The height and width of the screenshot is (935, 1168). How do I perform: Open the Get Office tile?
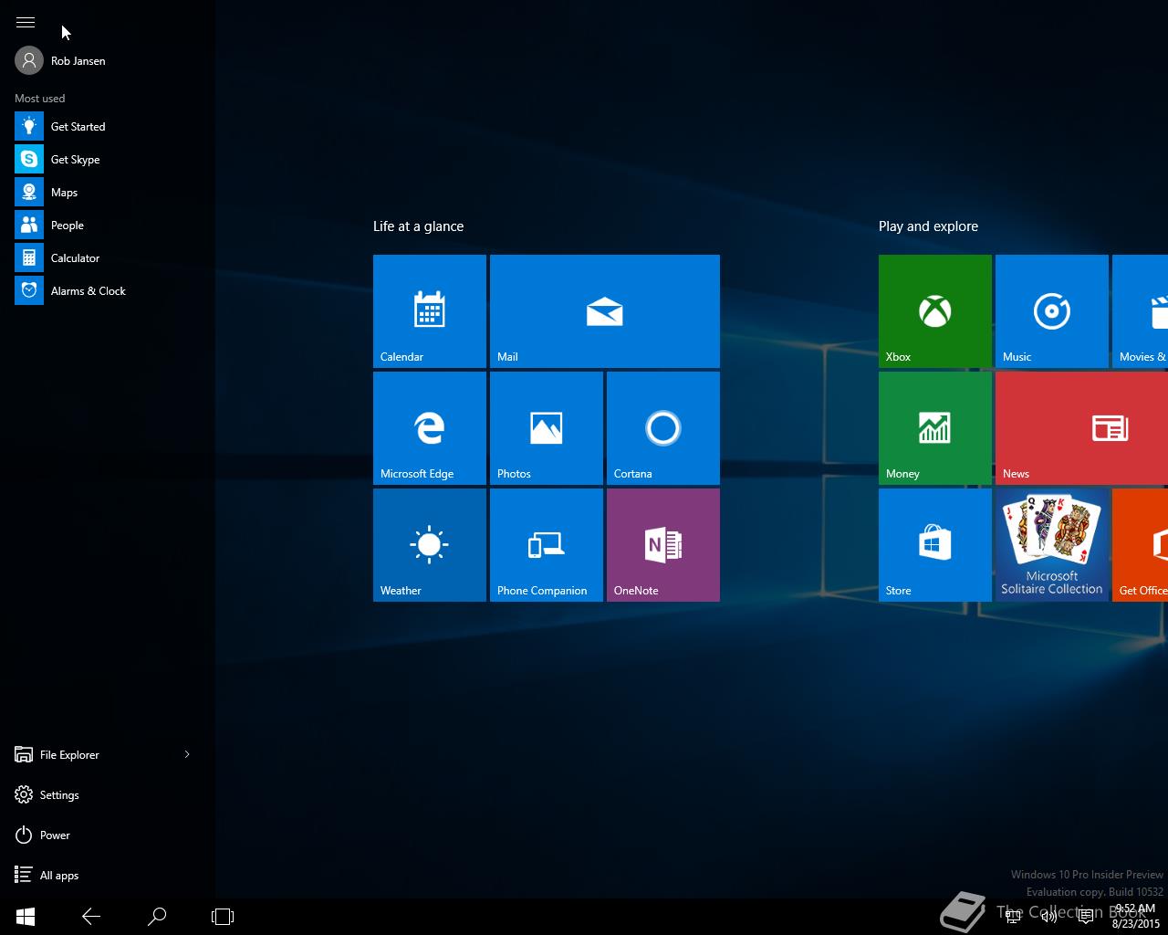click(x=1141, y=545)
